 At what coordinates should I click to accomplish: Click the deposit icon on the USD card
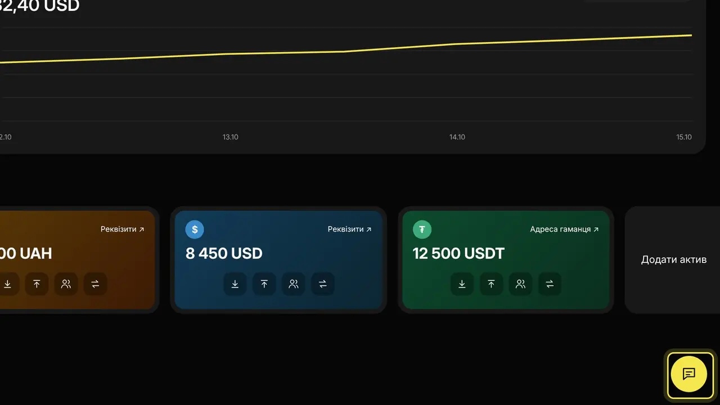235,284
